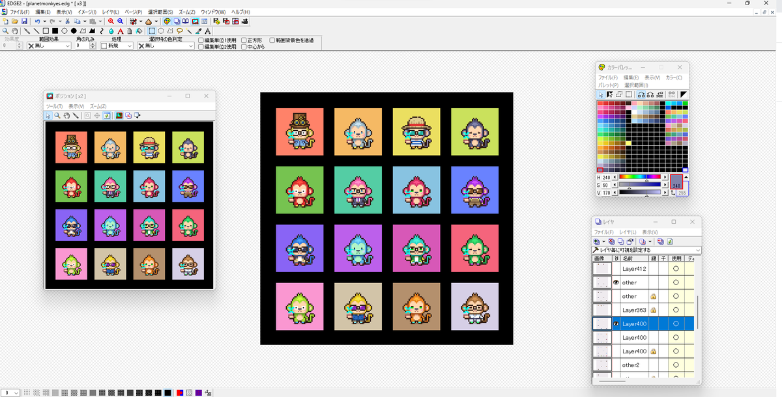Enable 編集単位2使用 checkbox
This screenshot has height=397, width=782.
[x=201, y=47]
